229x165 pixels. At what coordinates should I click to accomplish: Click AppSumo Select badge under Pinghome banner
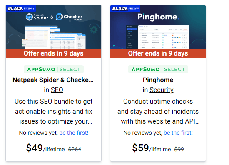point(158,69)
